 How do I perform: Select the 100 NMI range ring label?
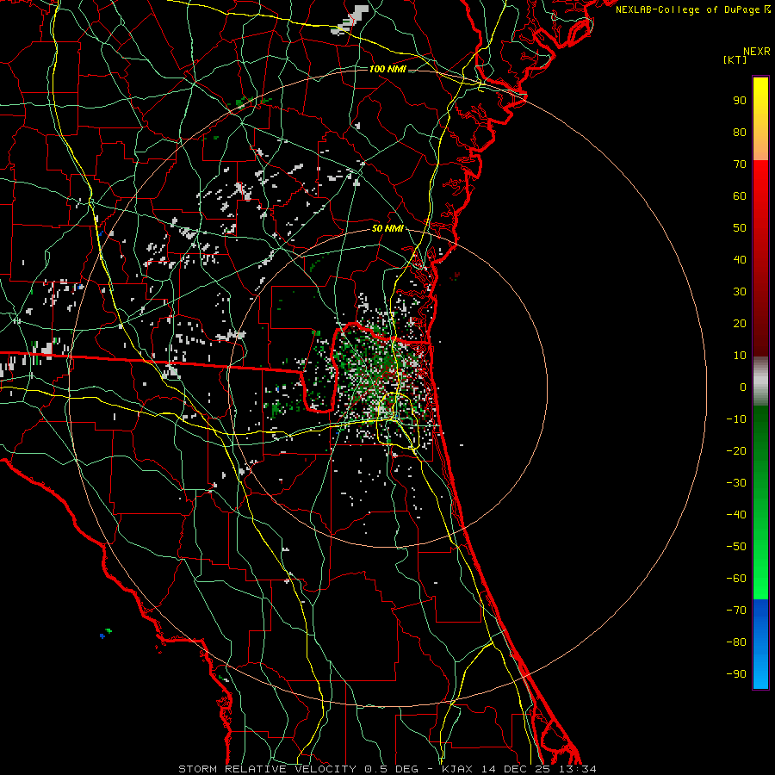point(387,69)
